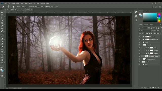Click Add layer mask icon
This screenshot has width=162, height=91.
click(148, 88)
